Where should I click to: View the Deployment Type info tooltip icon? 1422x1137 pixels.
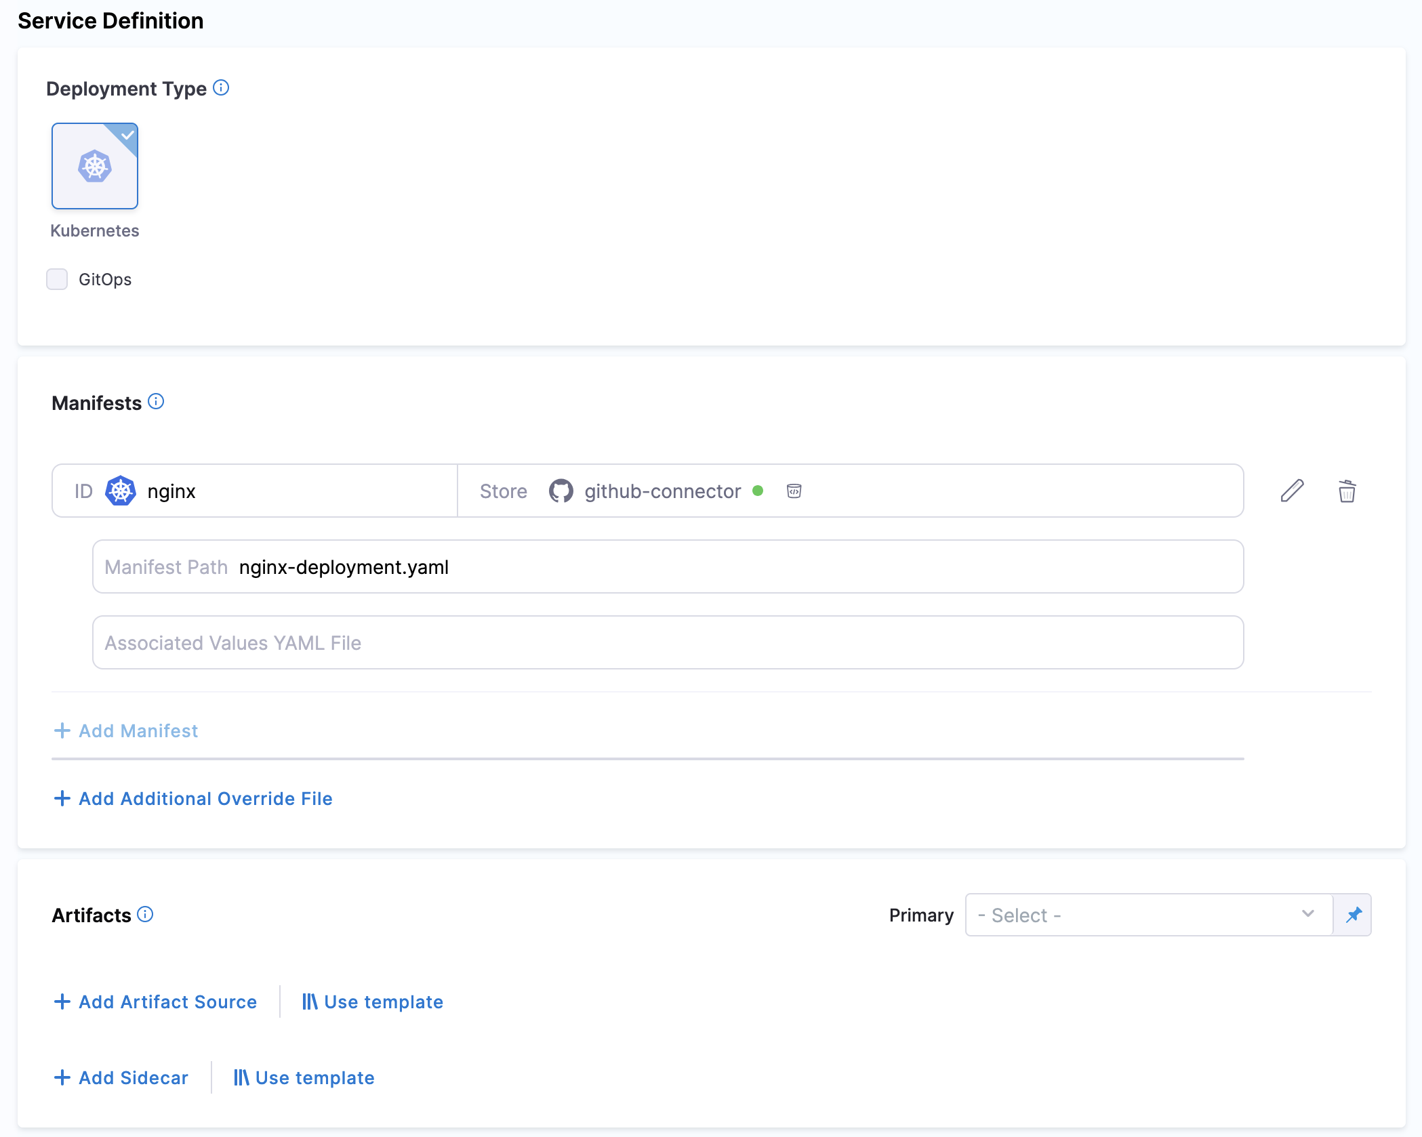click(221, 87)
